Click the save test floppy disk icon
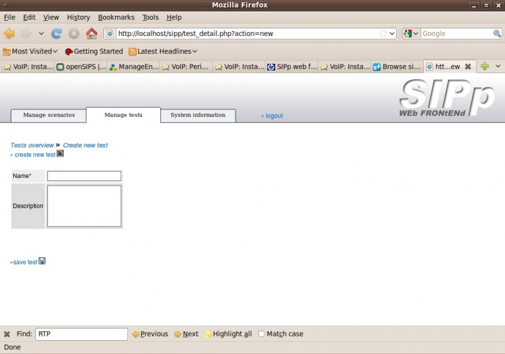 (42, 261)
